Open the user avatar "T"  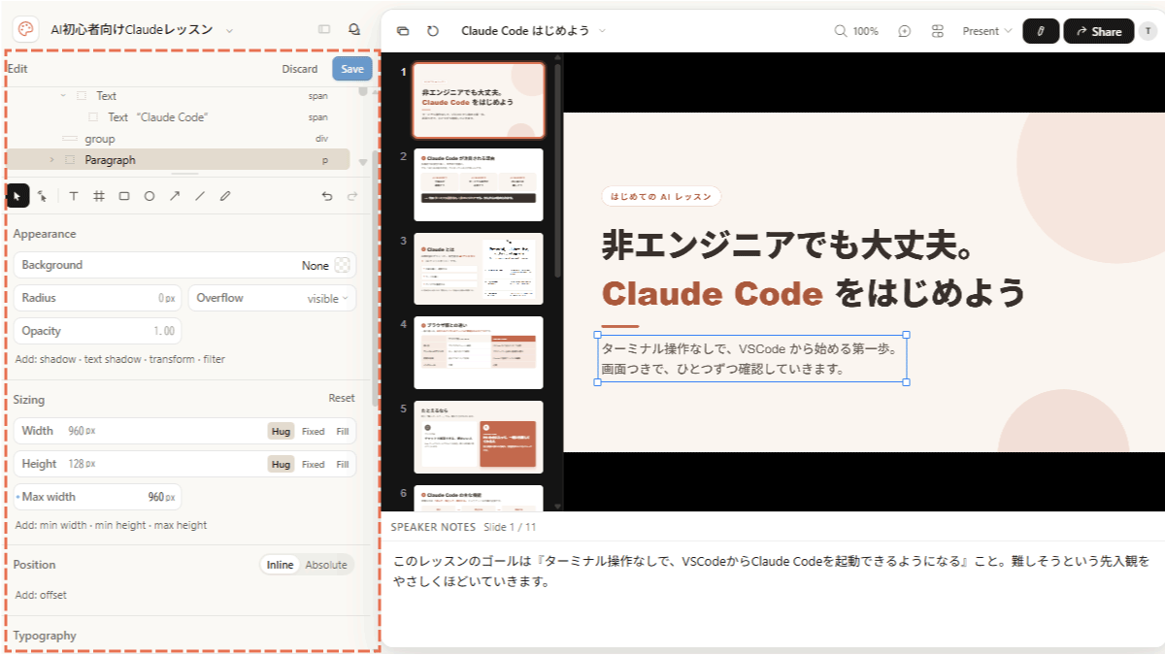(1148, 31)
